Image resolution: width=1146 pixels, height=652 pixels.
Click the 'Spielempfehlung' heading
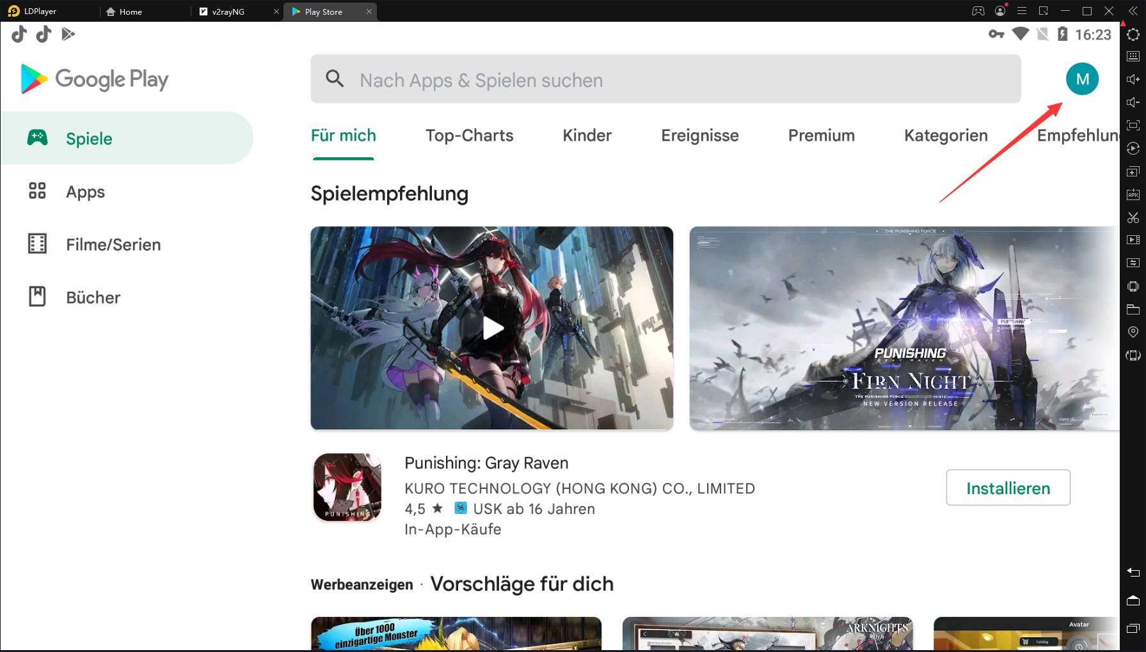pos(390,194)
